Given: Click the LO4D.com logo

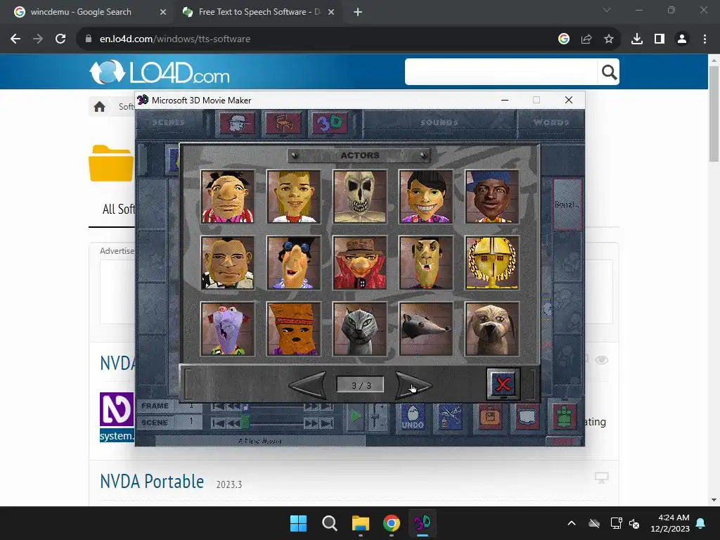Looking at the screenshot, I should [x=159, y=72].
